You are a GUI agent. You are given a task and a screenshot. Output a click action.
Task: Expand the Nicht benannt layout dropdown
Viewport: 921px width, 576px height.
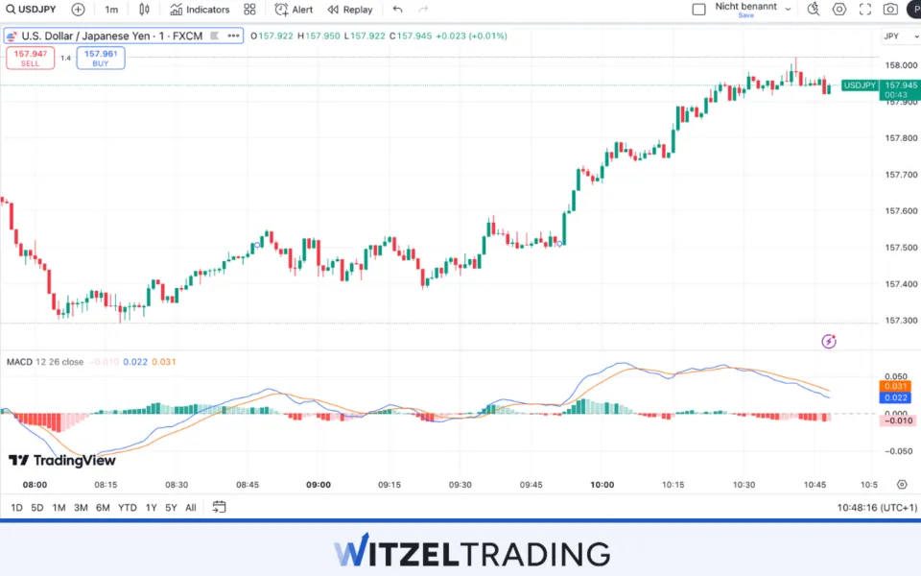coord(788,9)
